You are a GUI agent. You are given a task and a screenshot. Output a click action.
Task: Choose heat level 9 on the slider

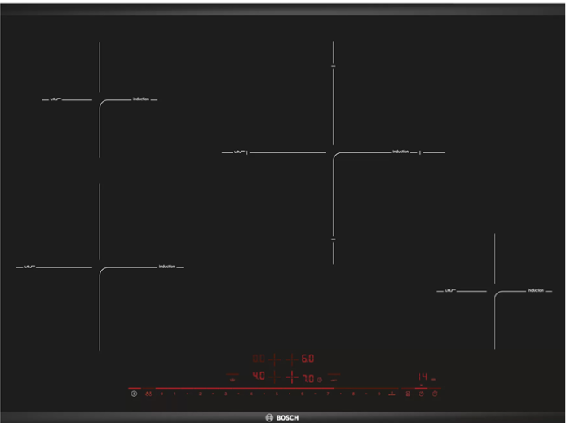coord(379,394)
